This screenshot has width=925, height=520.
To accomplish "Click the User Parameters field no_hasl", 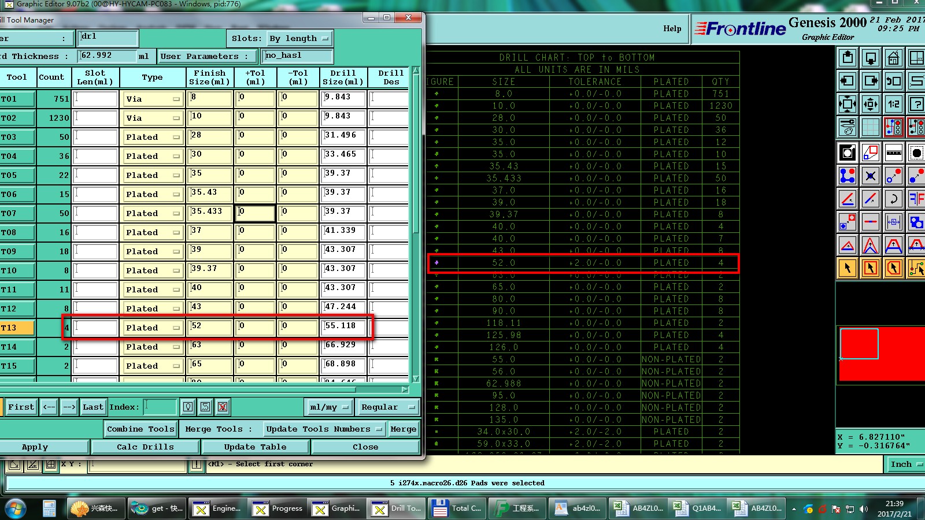I will coord(298,56).
